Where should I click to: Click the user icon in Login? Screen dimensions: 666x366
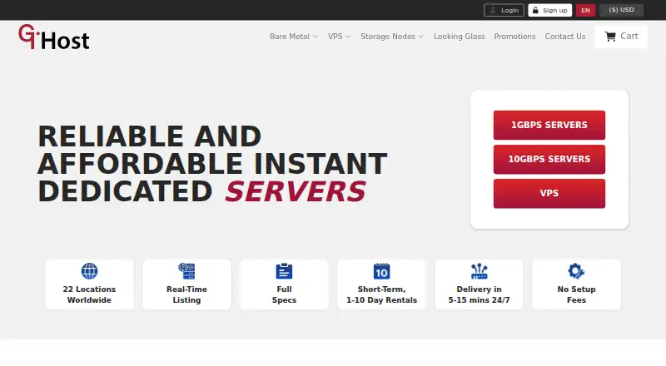(493, 10)
